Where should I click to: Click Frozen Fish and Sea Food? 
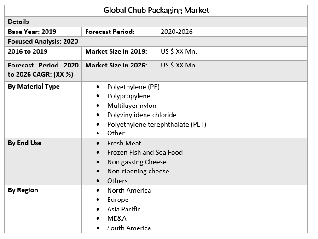145,152
